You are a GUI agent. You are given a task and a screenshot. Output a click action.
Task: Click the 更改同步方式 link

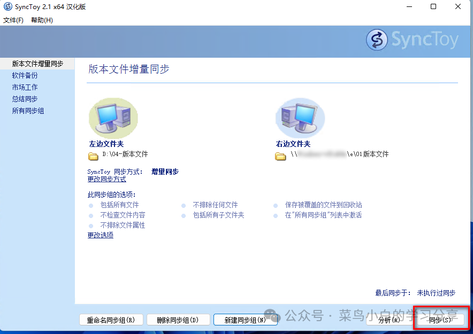pyautogui.click(x=107, y=179)
